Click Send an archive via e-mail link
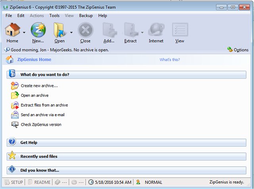The width and height of the screenshot is (254, 189). (42, 115)
